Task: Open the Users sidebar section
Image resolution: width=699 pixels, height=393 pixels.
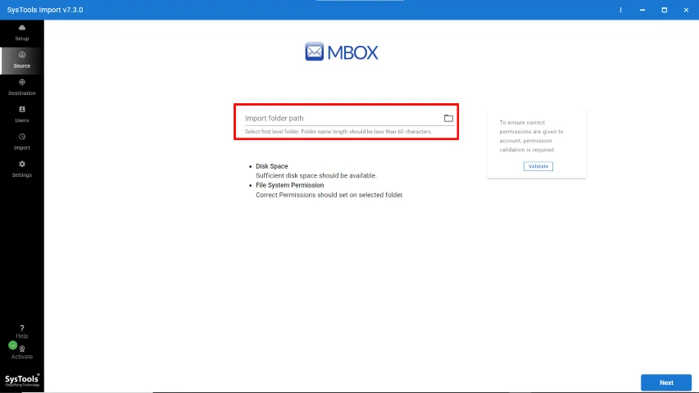Action: (22, 115)
